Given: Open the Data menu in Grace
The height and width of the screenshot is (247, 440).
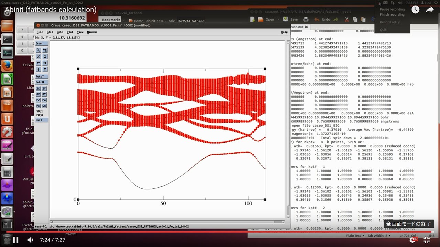Looking at the screenshot, I should click(60, 32).
